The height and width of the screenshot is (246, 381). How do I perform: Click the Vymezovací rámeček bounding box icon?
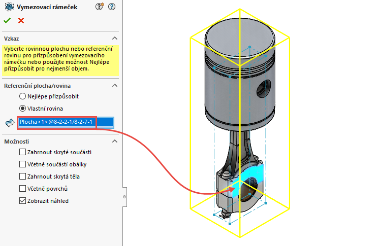(10, 7)
